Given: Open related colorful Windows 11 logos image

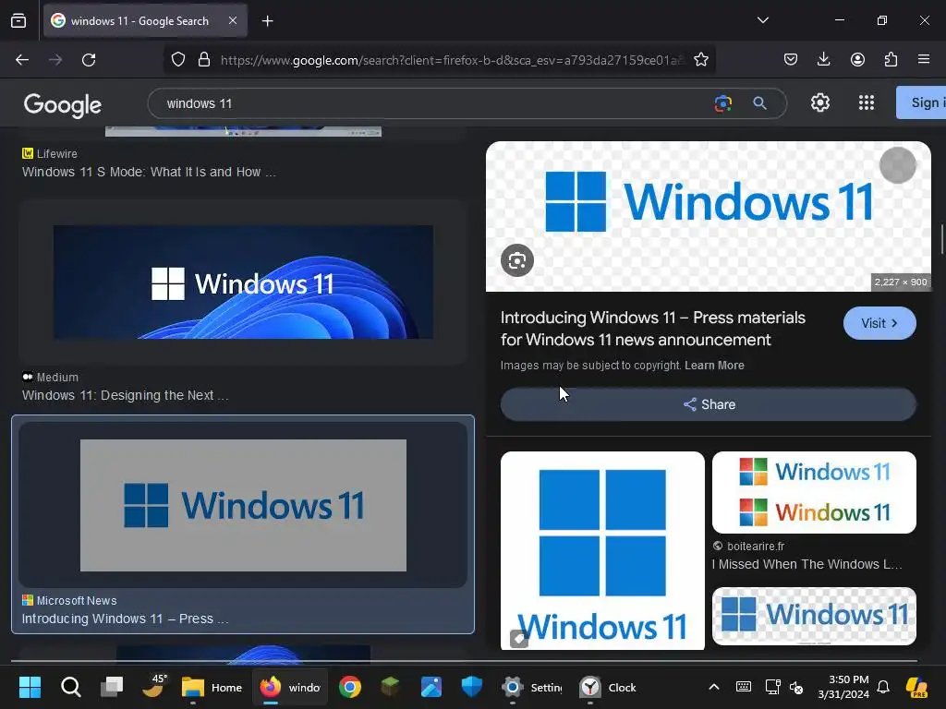Looking at the screenshot, I should [814, 492].
